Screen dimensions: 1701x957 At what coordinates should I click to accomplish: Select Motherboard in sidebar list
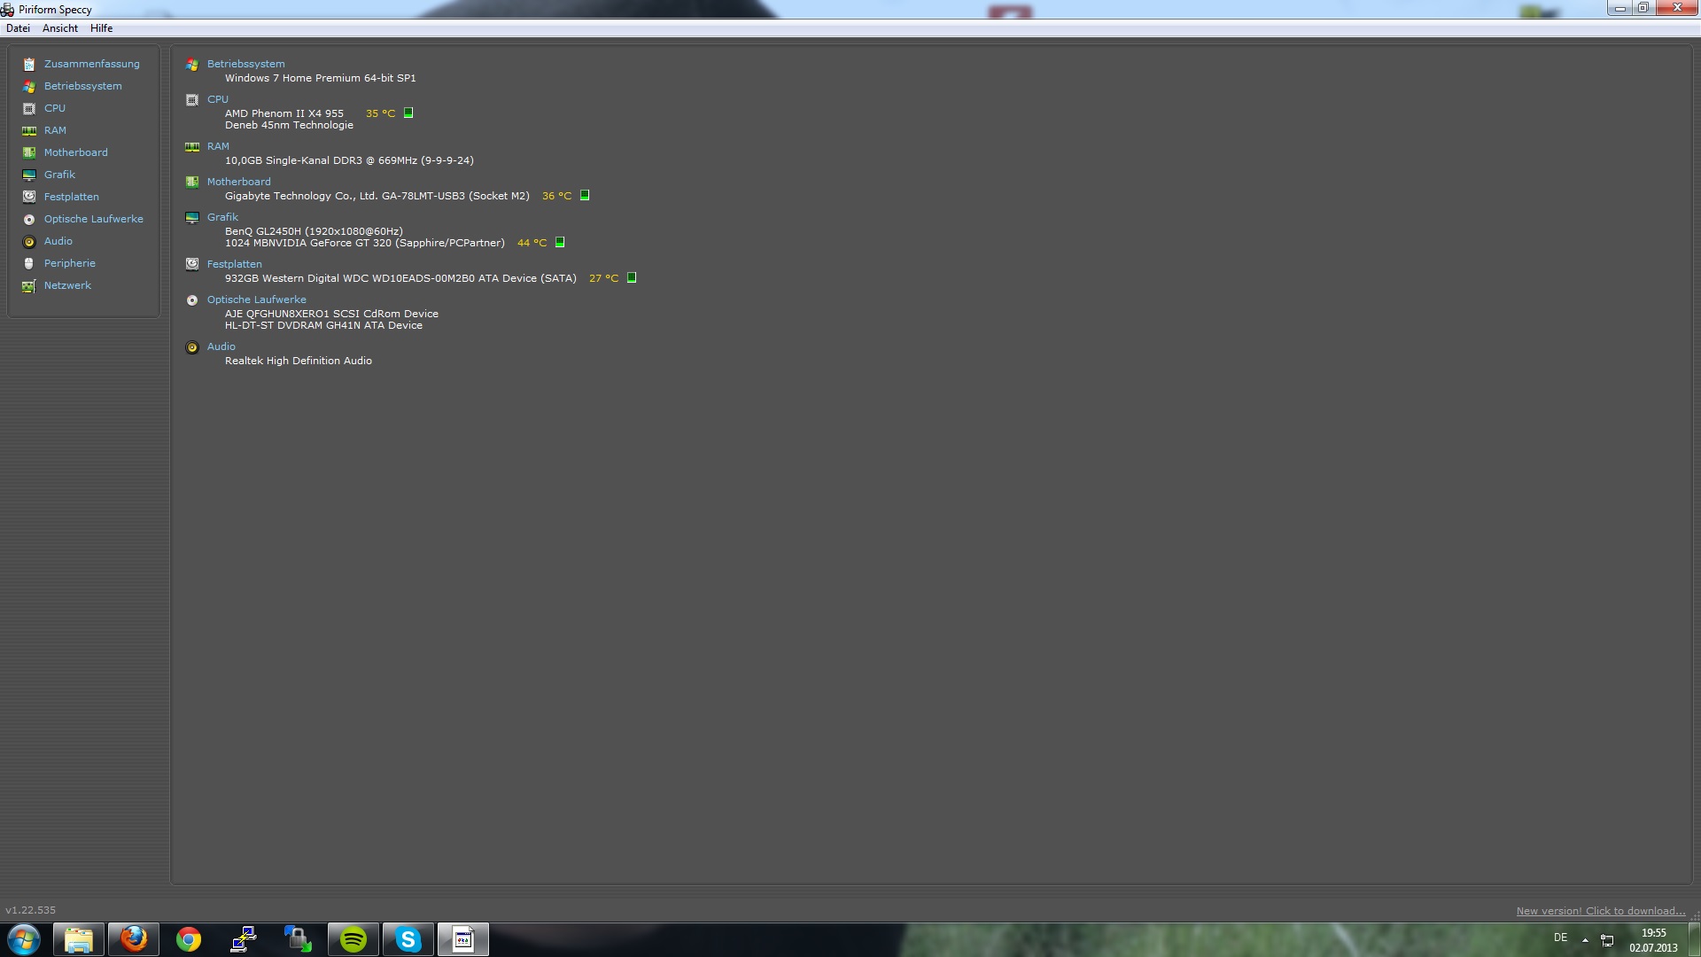tap(76, 152)
